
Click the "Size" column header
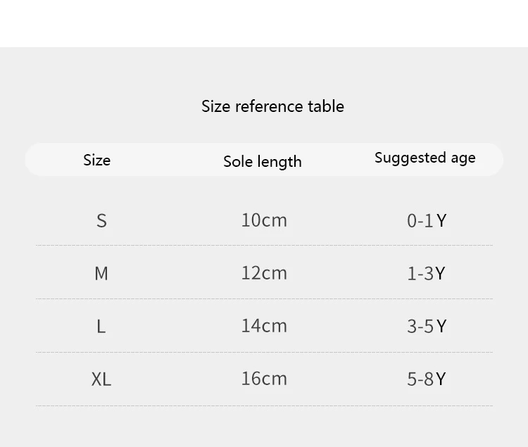pyautogui.click(x=96, y=160)
